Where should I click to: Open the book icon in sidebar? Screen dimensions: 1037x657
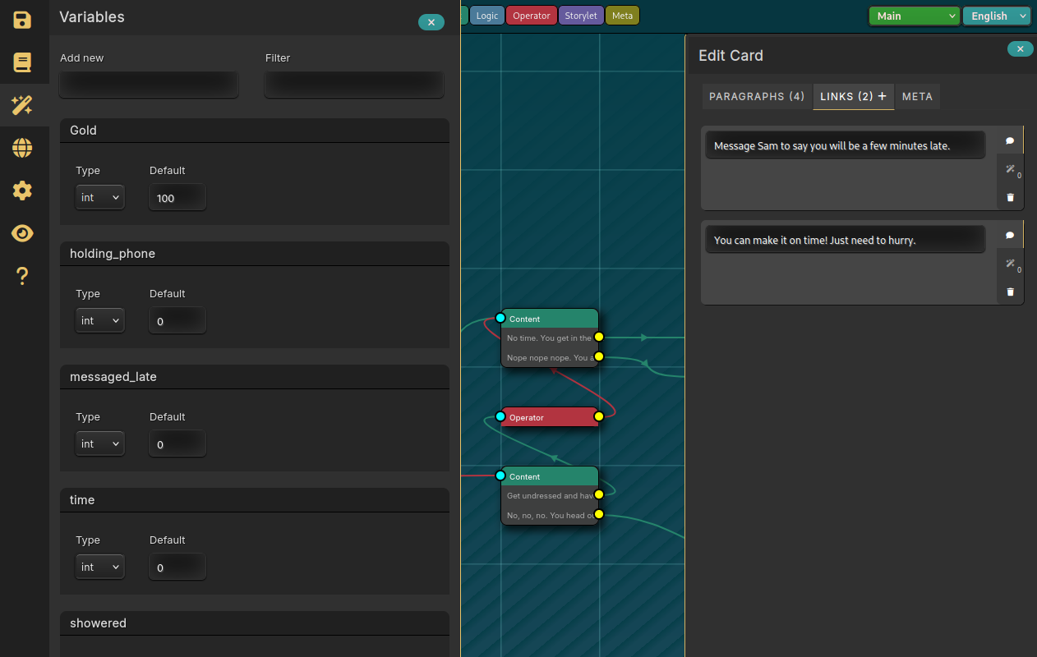point(22,62)
